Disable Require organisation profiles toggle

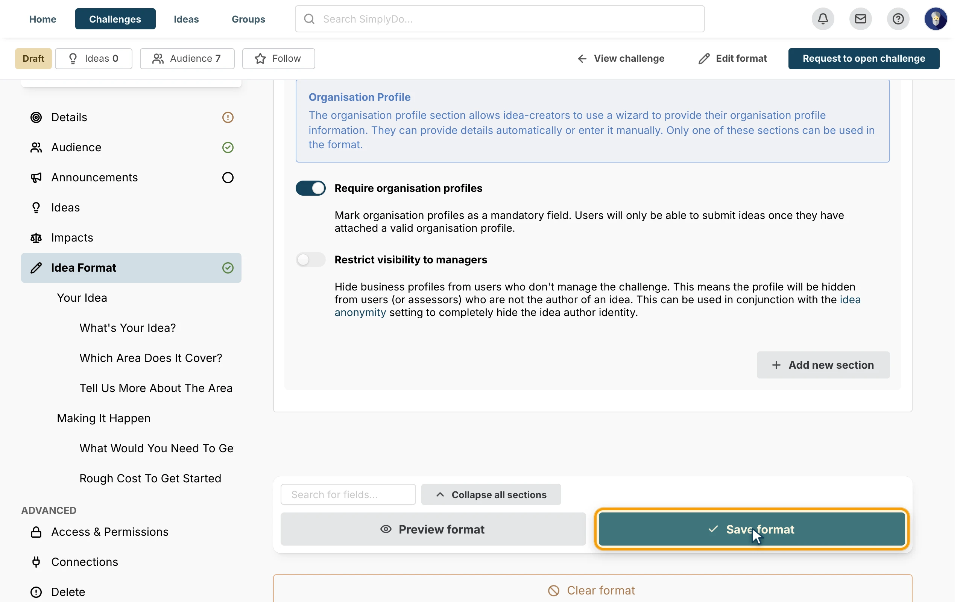[310, 188]
